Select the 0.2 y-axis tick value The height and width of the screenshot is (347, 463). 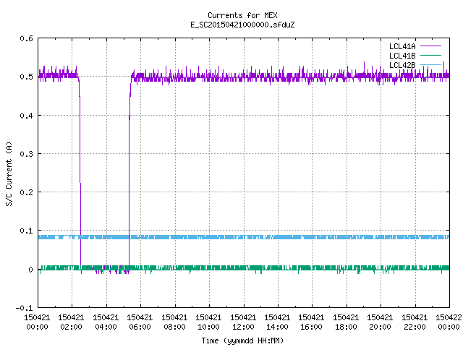26,192
